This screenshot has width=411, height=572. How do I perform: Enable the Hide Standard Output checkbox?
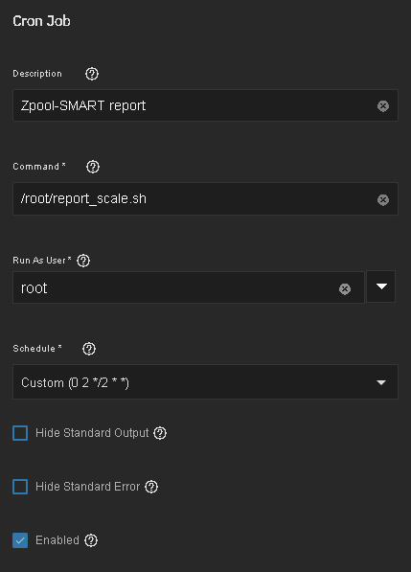click(20, 433)
